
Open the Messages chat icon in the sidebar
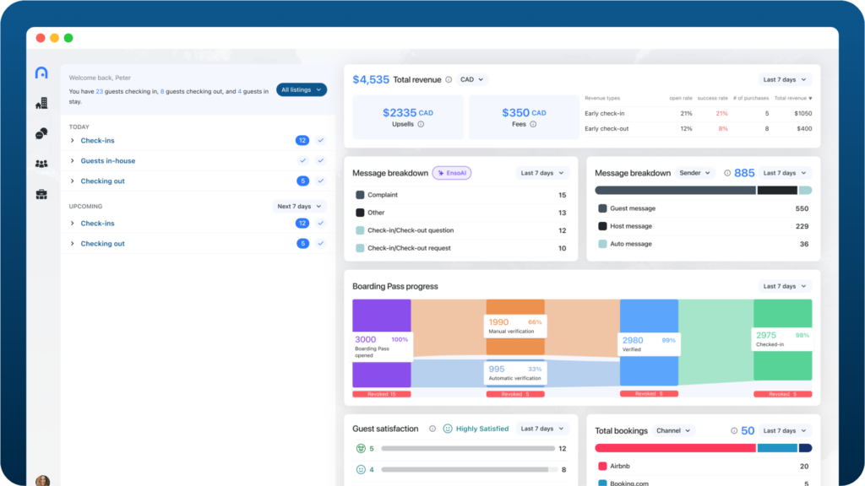pos(41,132)
